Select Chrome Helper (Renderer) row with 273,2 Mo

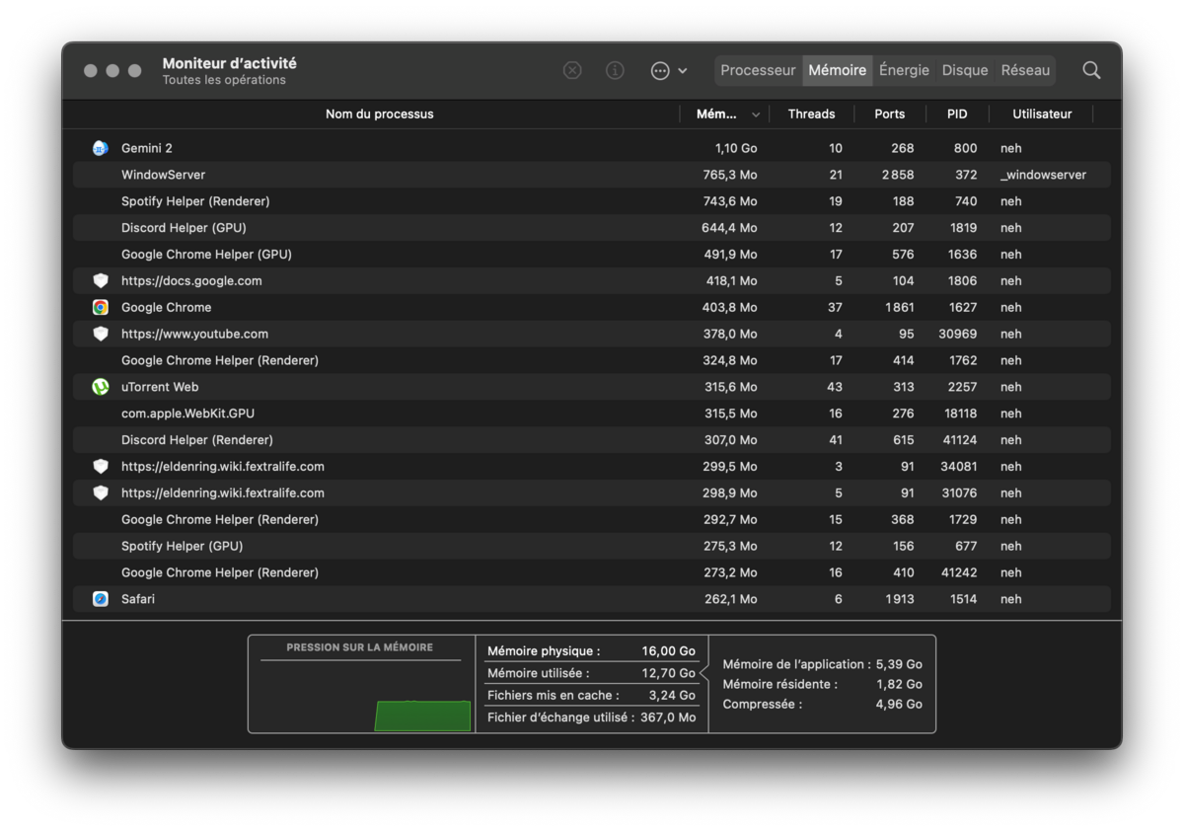[592, 572]
